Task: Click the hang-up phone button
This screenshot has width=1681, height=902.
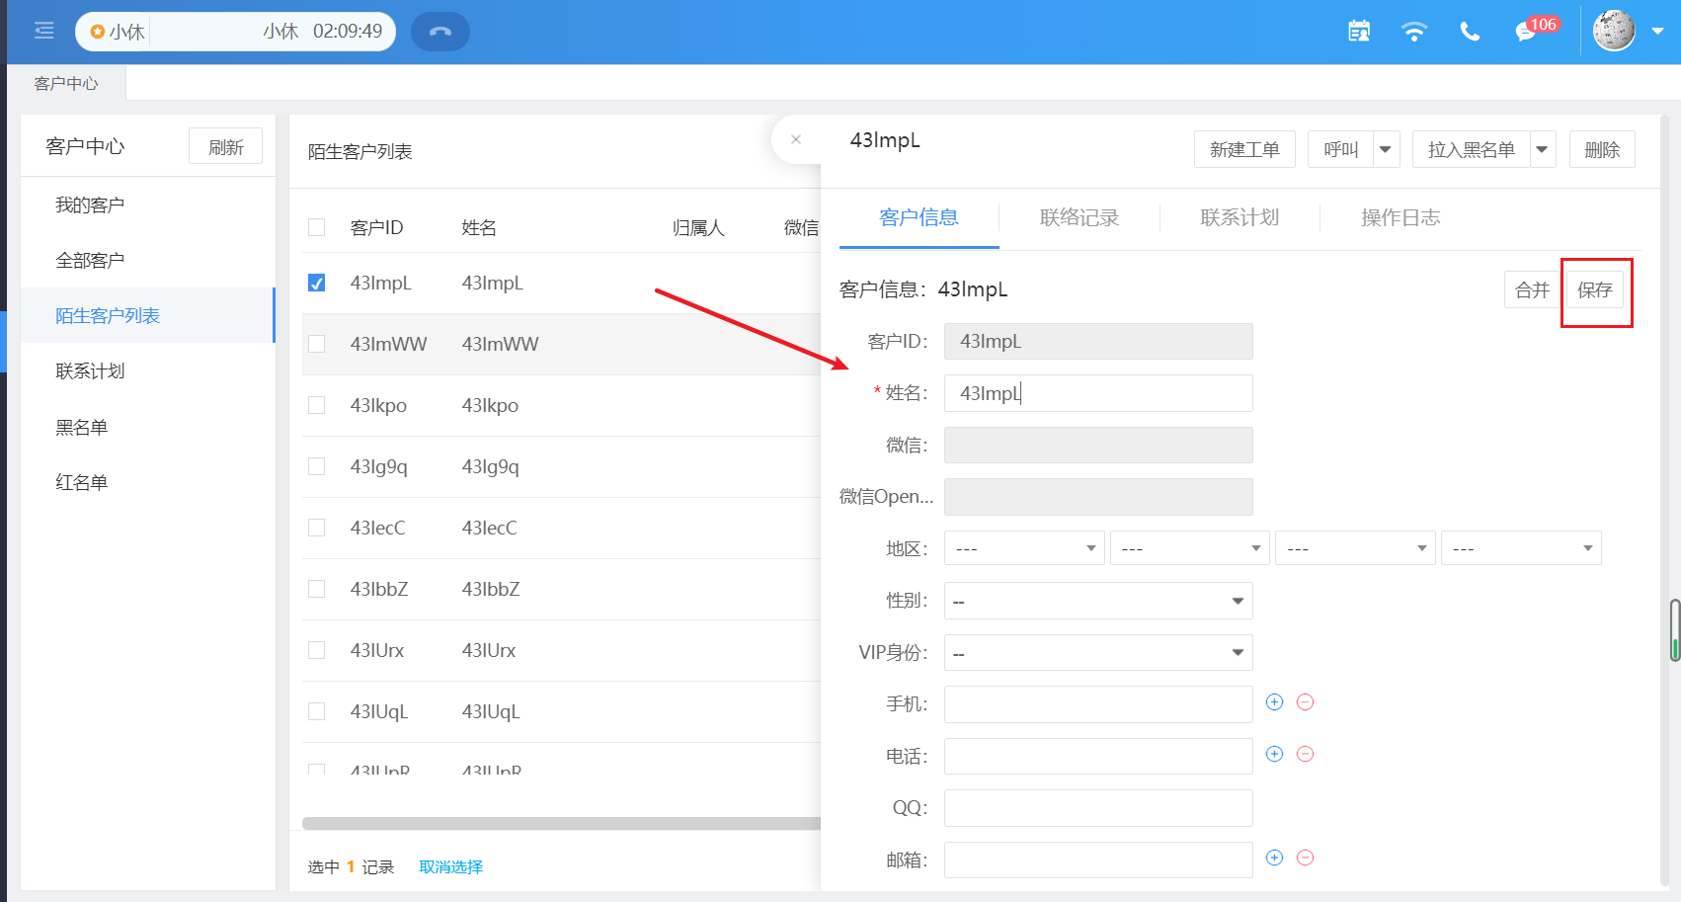Action: [x=440, y=32]
